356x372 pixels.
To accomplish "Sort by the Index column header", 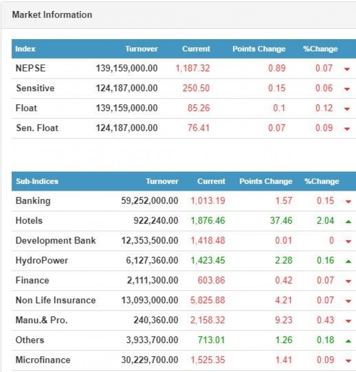I will pos(25,49).
